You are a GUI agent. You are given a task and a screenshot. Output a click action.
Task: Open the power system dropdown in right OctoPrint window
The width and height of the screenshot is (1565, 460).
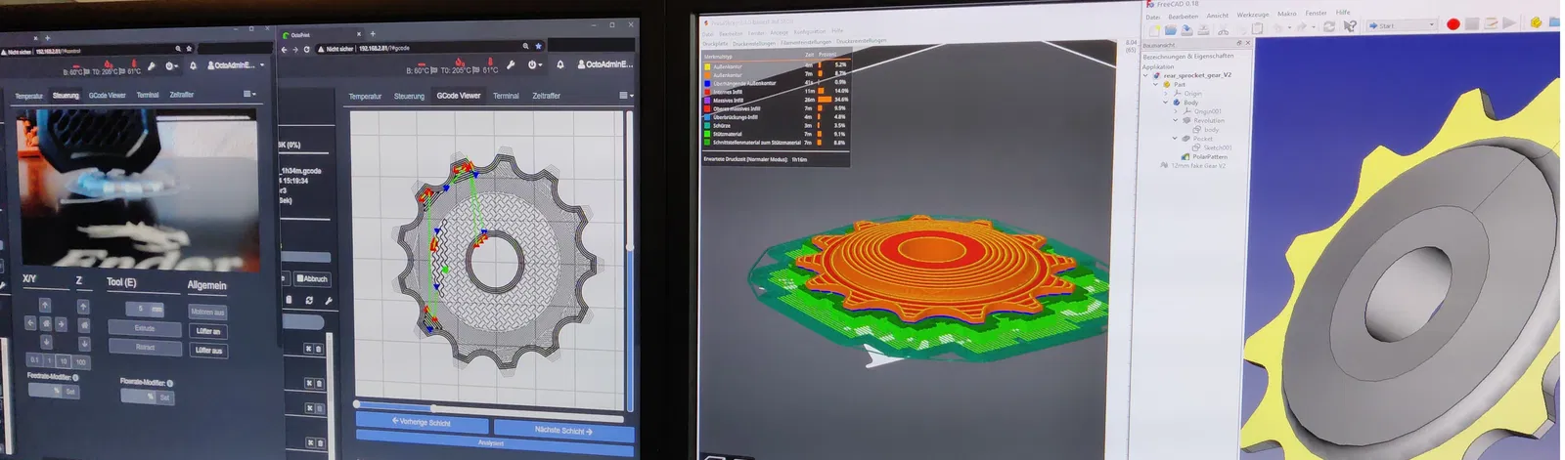click(535, 64)
